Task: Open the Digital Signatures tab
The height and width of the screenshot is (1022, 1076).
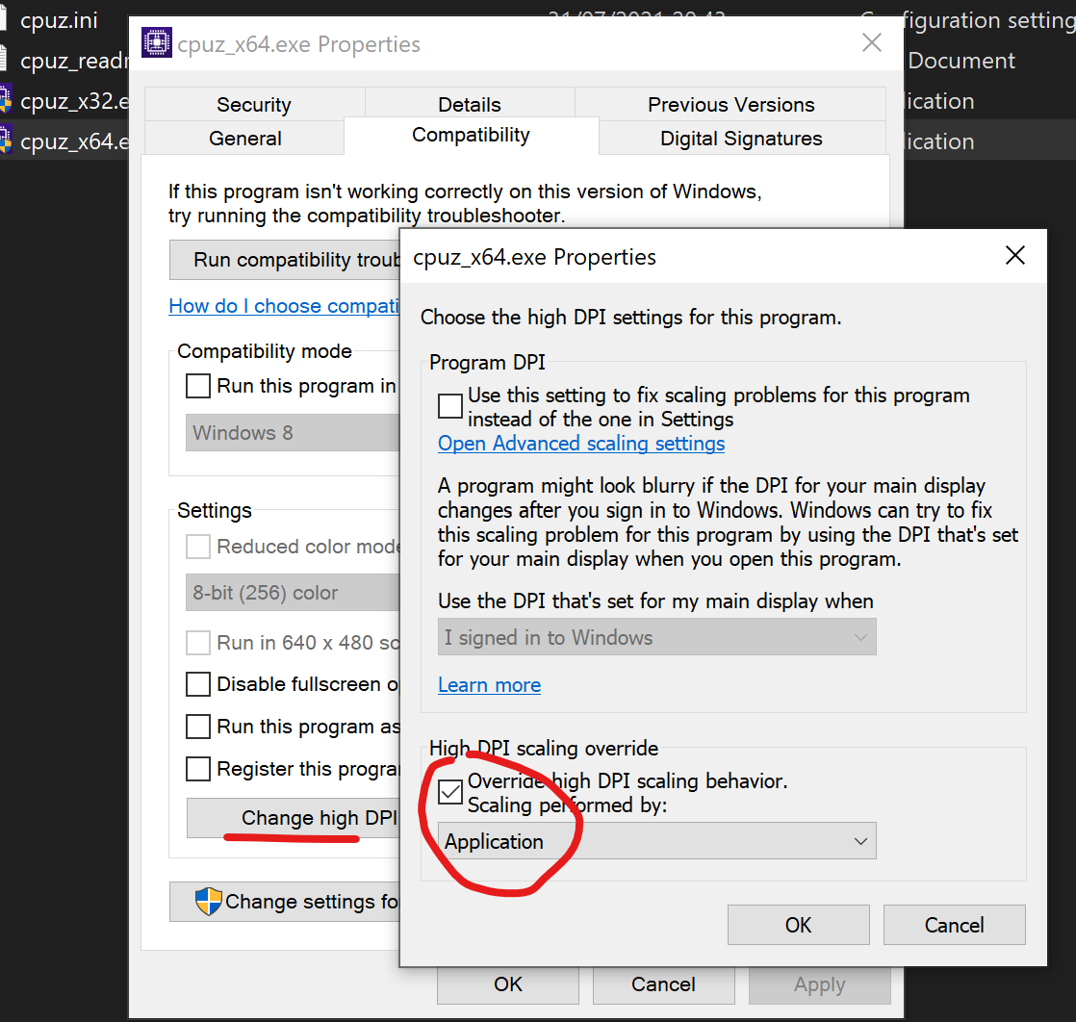Action: (x=741, y=138)
